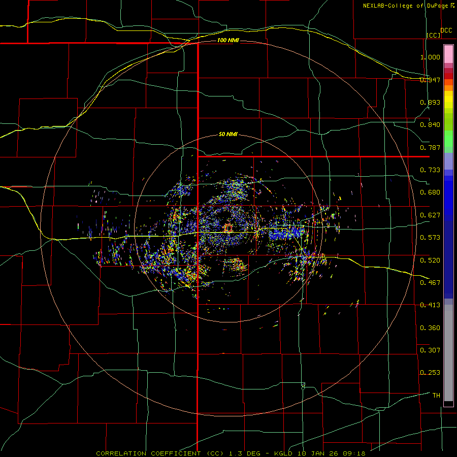The height and width of the screenshot is (457, 457).
Task: Click the 0.787 color scale value
Action: coord(430,147)
